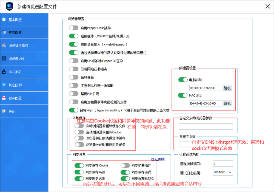Open the 调试日志级别 dropdown
This screenshot has height=192, width=274.
click(x=223, y=172)
